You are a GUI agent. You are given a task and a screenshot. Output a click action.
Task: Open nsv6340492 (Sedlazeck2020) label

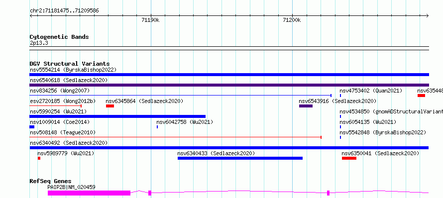point(69,143)
